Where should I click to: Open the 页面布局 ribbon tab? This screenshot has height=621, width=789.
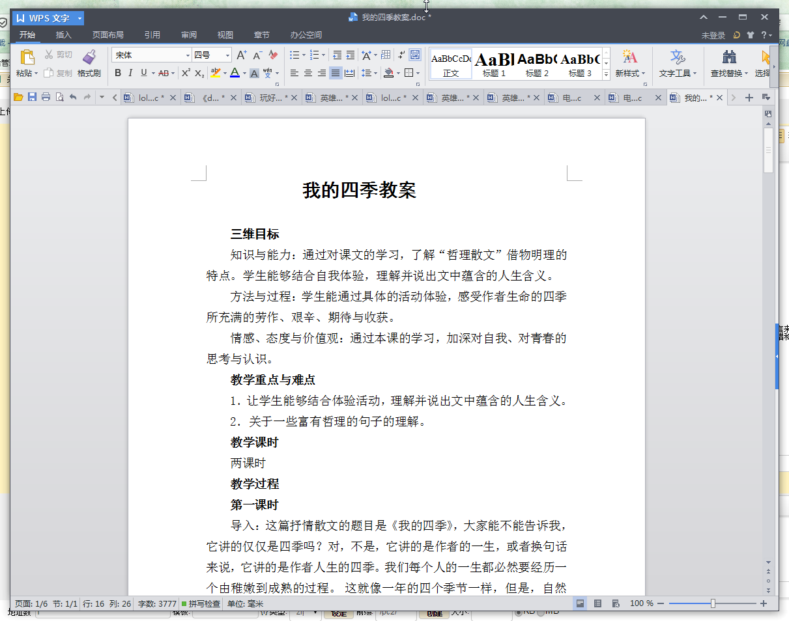(108, 35)
